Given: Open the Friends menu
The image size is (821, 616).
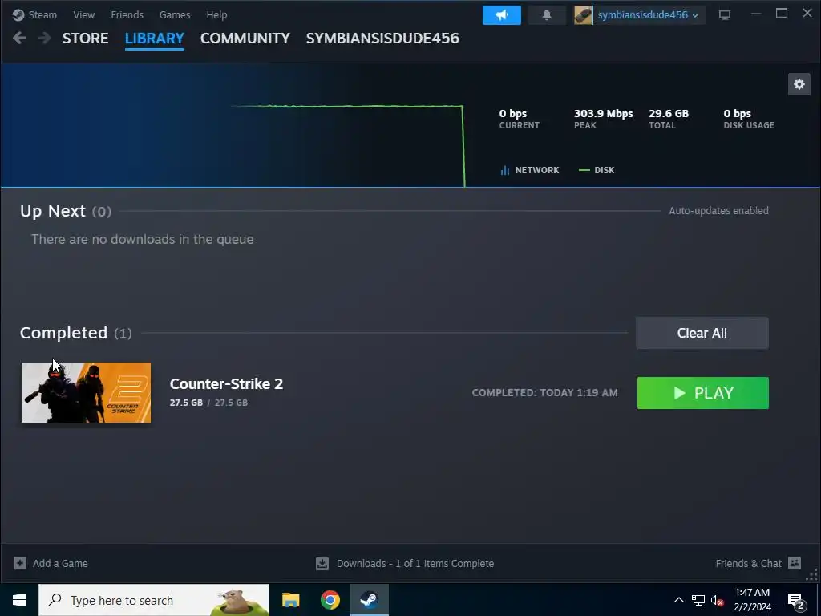Looking at the screenshot, I should point(127,14).
